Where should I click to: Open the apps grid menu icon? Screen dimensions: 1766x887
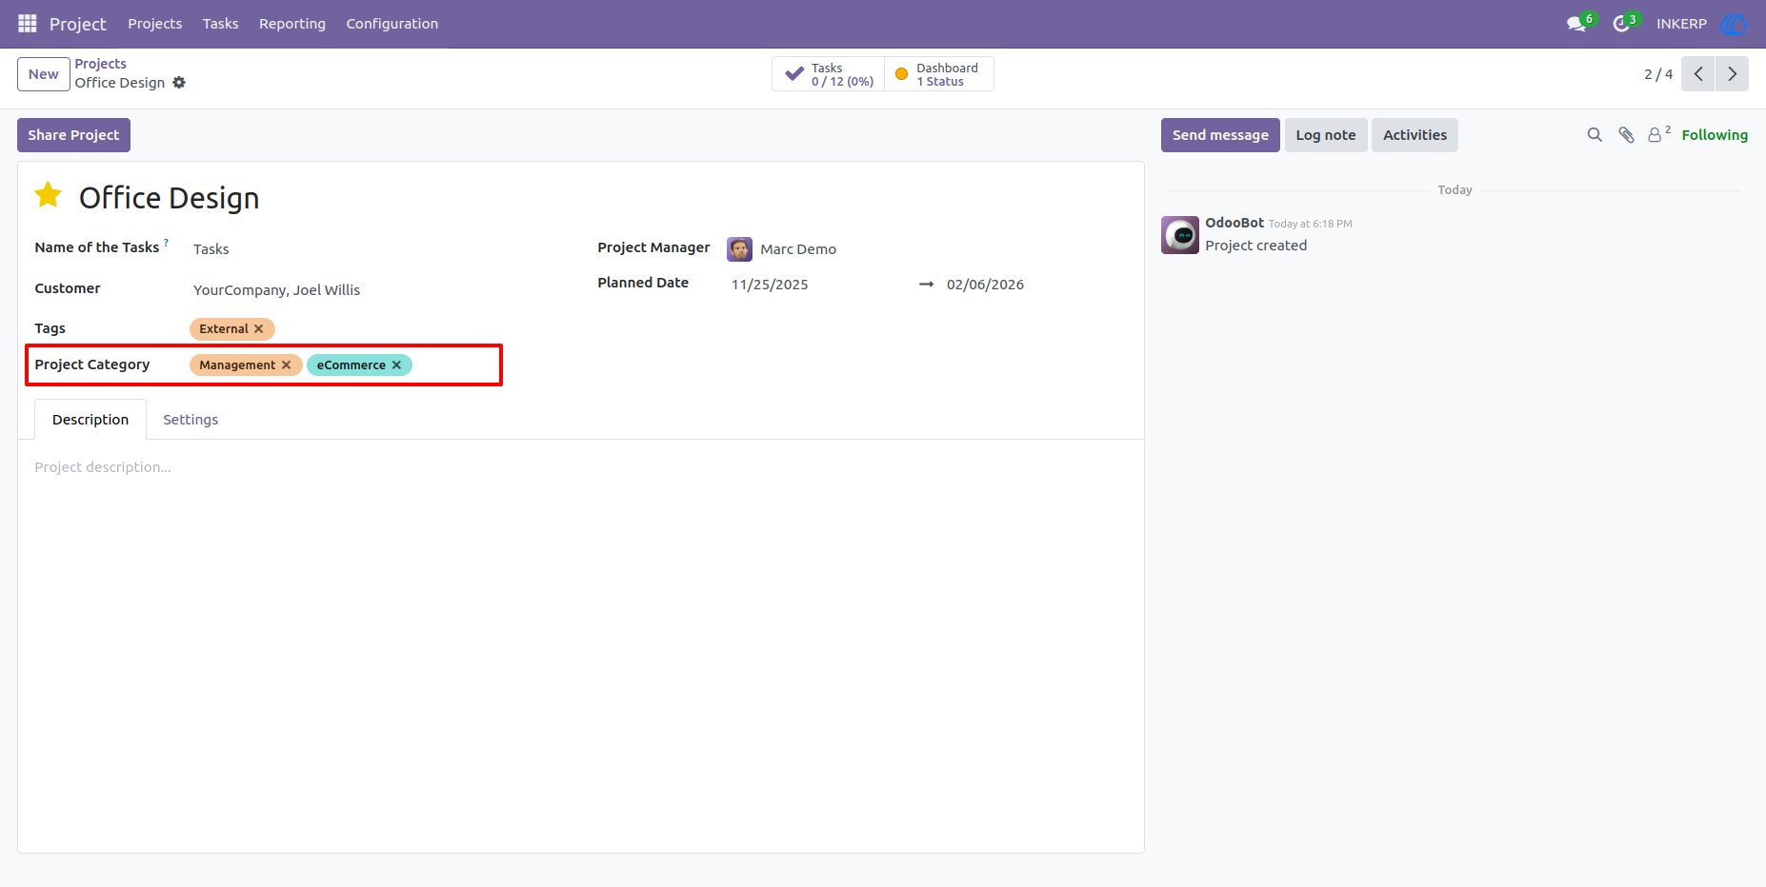click(x=27, y=23)
